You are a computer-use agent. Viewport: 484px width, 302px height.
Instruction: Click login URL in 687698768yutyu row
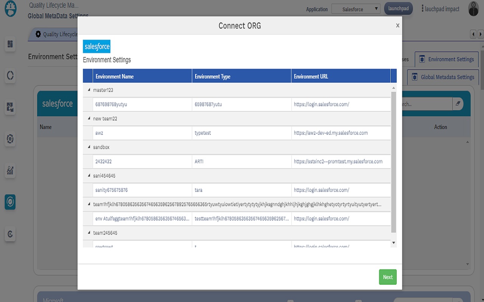341,104
